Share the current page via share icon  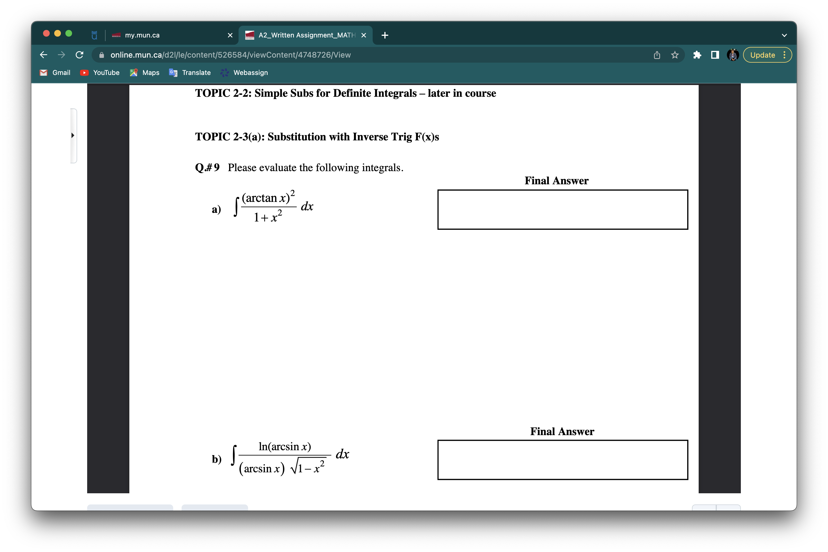coord(656,55)
